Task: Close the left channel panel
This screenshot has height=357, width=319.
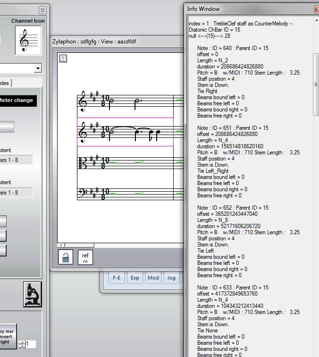Action: click(x=42, y=10)
